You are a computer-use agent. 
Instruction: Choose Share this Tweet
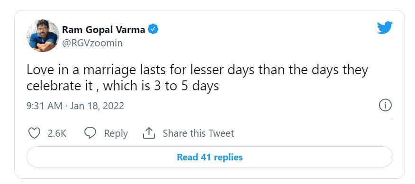(x=198, y=133)
